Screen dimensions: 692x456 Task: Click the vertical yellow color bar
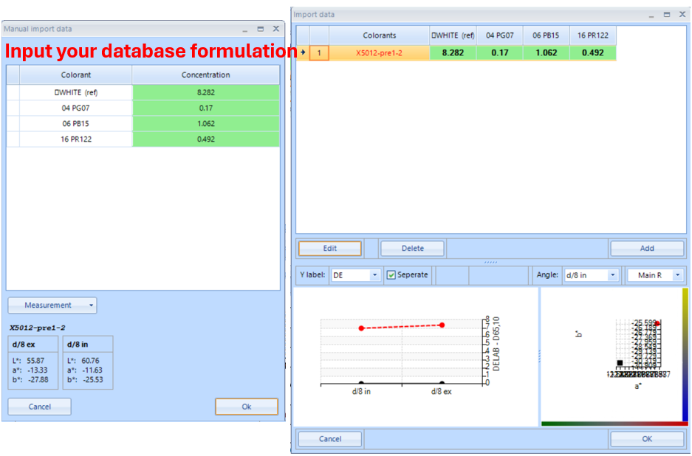click(685, 354)
